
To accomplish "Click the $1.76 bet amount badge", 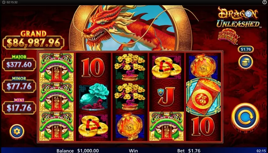I will click(246, 49).
